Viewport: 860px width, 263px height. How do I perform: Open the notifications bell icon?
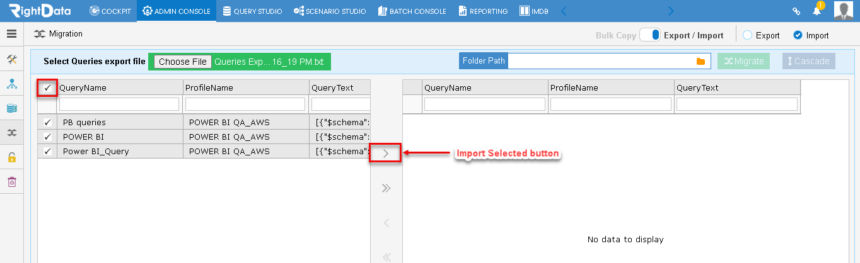[x=817, y=11]
